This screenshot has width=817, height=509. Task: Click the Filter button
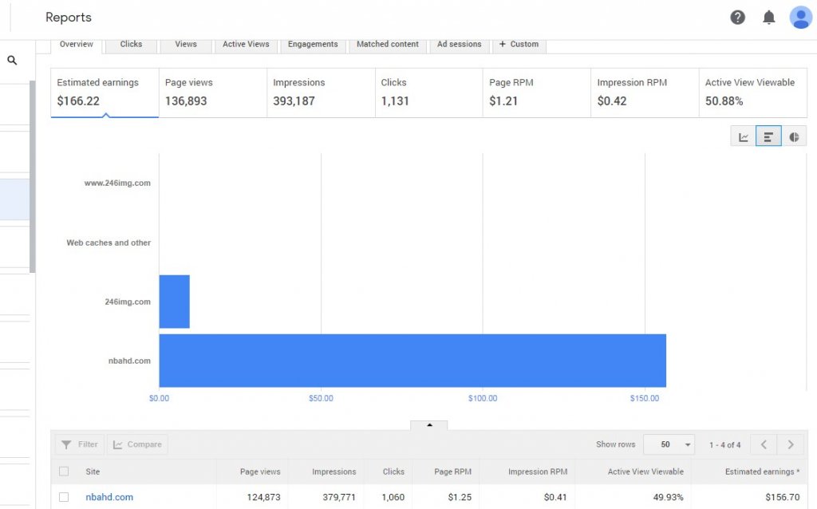pos(80,444)
